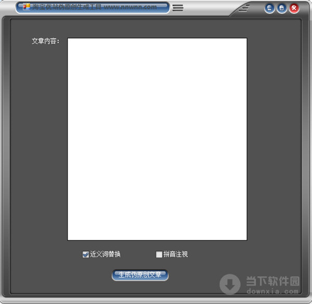
Task: Minimize the window with the blue round button
Action: click(x=269, y=8)
